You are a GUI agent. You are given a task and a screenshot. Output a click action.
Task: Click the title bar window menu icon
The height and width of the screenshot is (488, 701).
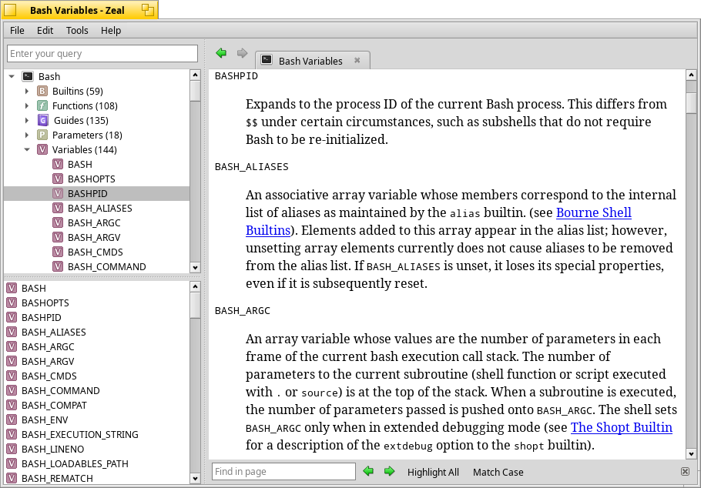pyautogui.click(x=10, y=10)
